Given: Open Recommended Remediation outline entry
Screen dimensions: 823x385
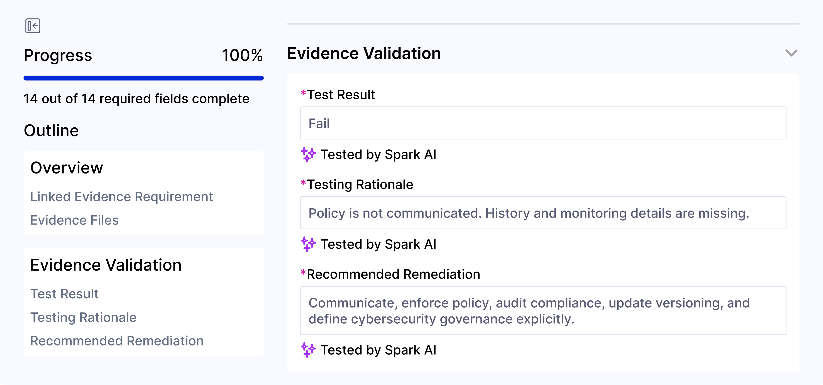Looking at the screenshot, I should (x=117, y=341).
